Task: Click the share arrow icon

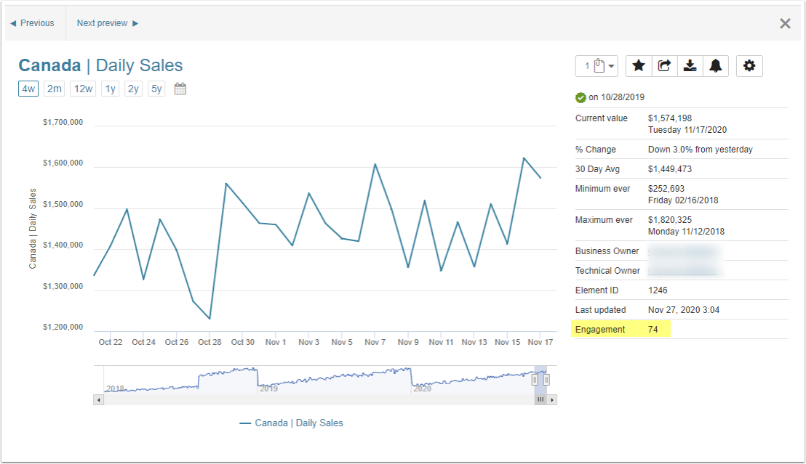Action: coord(664,66)
